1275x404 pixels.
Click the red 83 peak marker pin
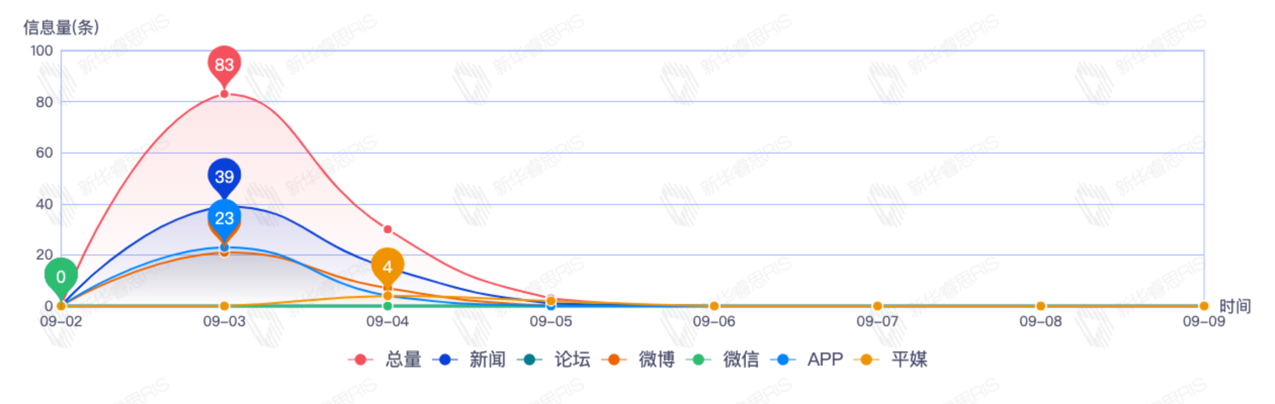[224, 65]
